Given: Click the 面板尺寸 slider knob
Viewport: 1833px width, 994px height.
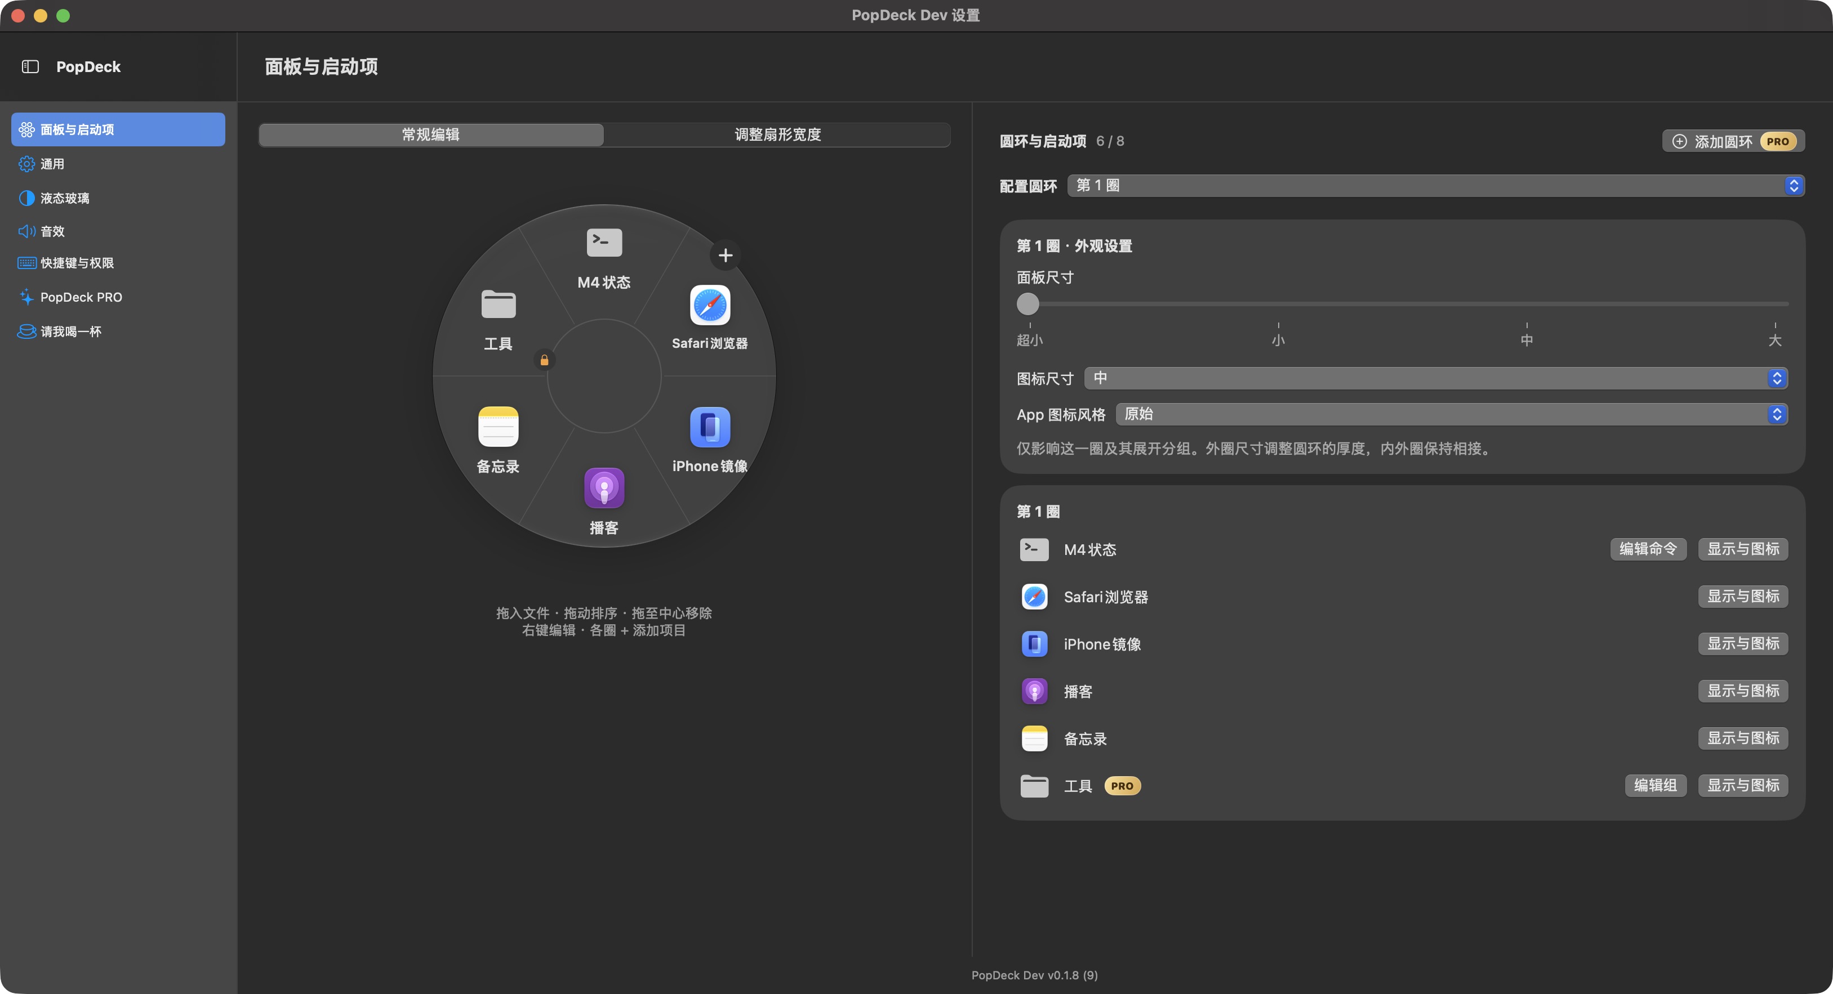Looking at the screenshot, I should 1027,303.
